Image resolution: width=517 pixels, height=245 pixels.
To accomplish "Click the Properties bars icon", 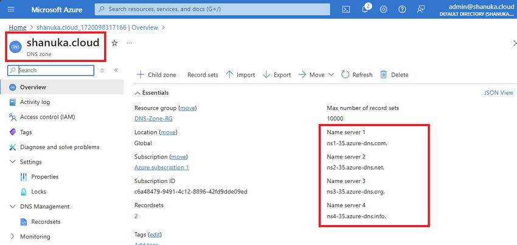I will tap(23, 177).
